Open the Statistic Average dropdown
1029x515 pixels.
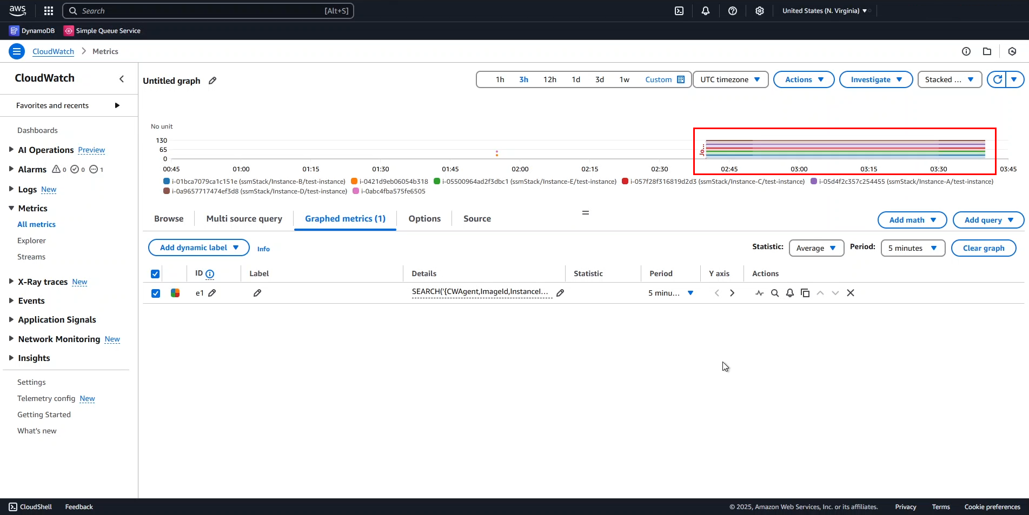[816, 248]
